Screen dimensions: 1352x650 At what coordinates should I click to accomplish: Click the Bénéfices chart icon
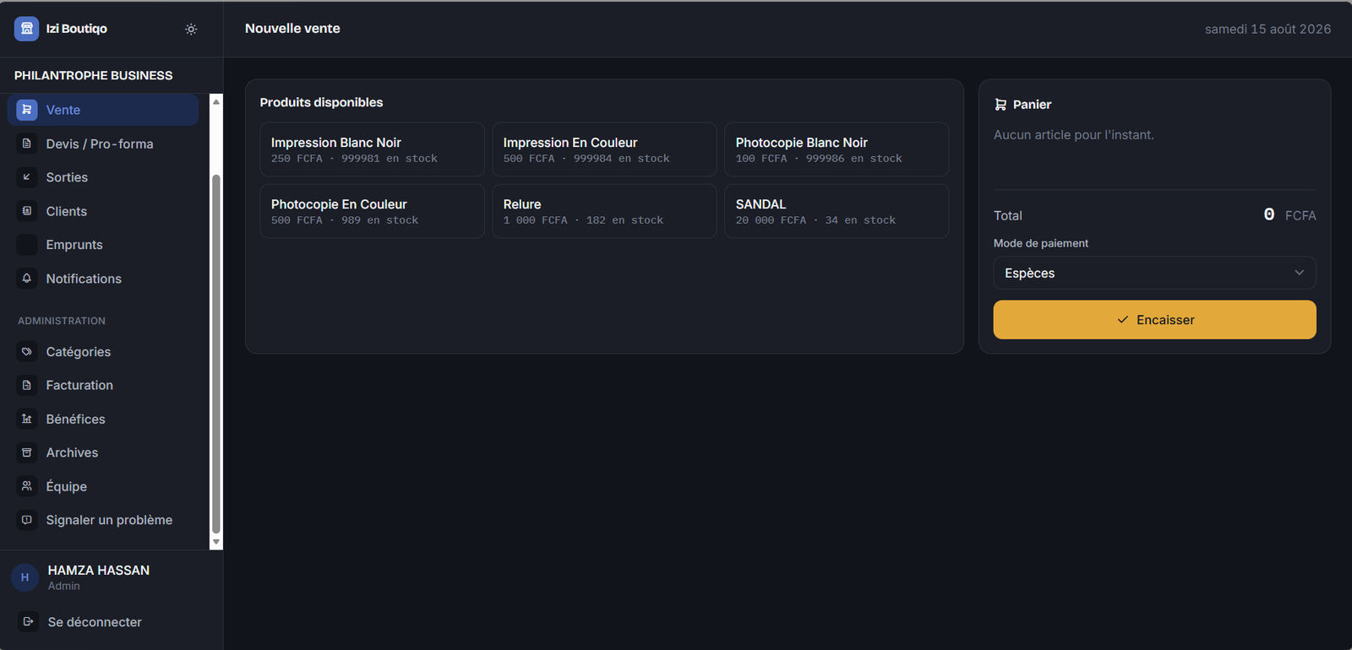click(27, 419)
